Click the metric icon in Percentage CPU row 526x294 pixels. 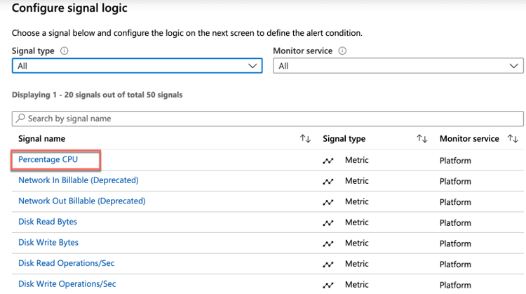click(328, 161)
